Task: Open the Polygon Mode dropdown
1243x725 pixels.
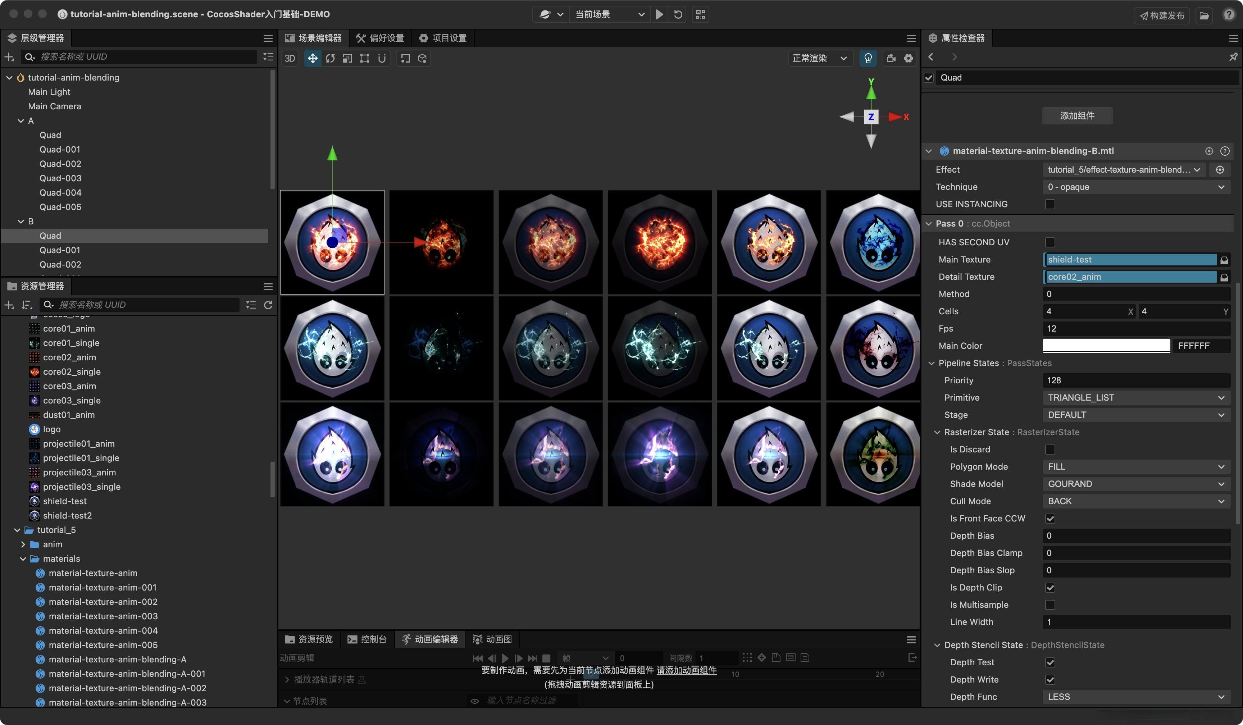Action: click(x=1137, y=466)
